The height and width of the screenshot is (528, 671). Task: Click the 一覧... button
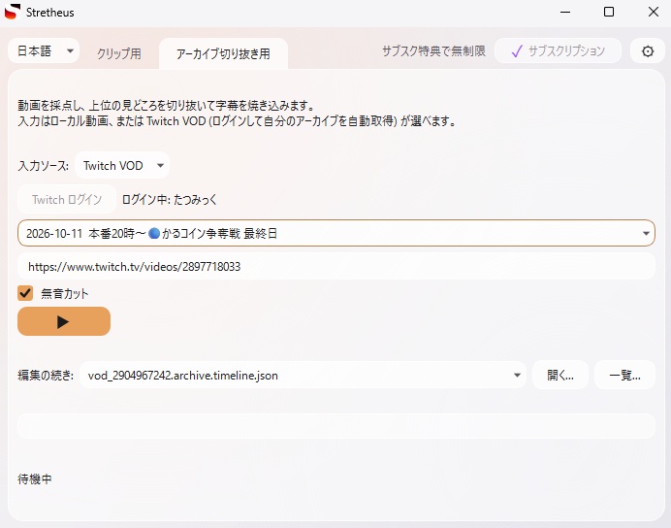tap(624, 375)
